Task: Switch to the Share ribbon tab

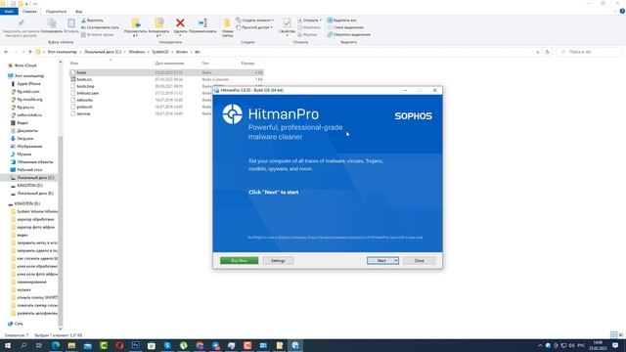Action: pos(56,12)
